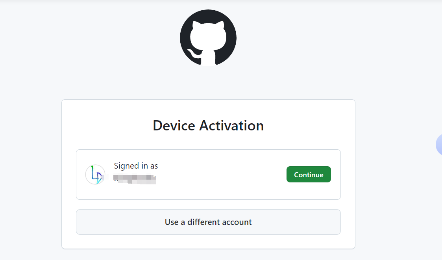Open the profile picture with the LD monogram

click(95, 175)
